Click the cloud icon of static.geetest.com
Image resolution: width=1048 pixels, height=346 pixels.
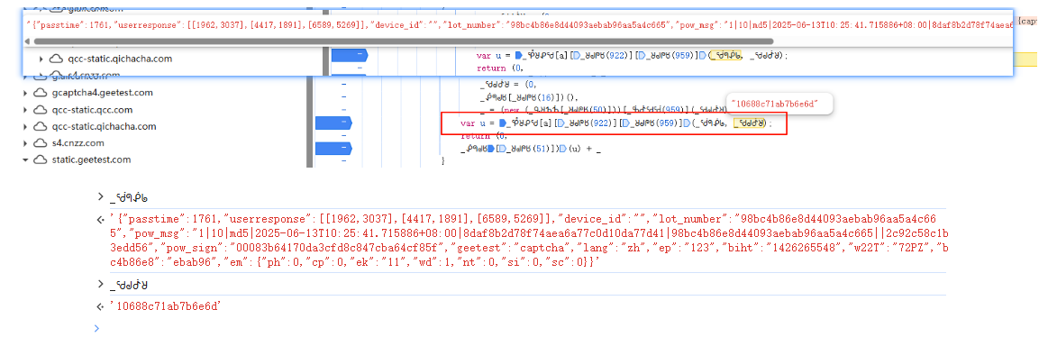41,159
